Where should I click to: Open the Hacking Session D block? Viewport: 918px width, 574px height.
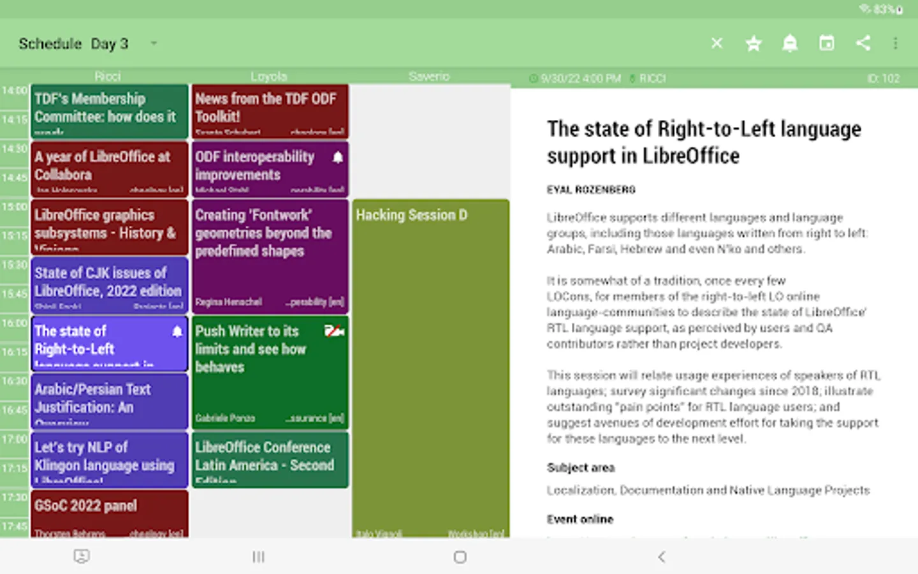pyautogui.click(x=431, y=369)
